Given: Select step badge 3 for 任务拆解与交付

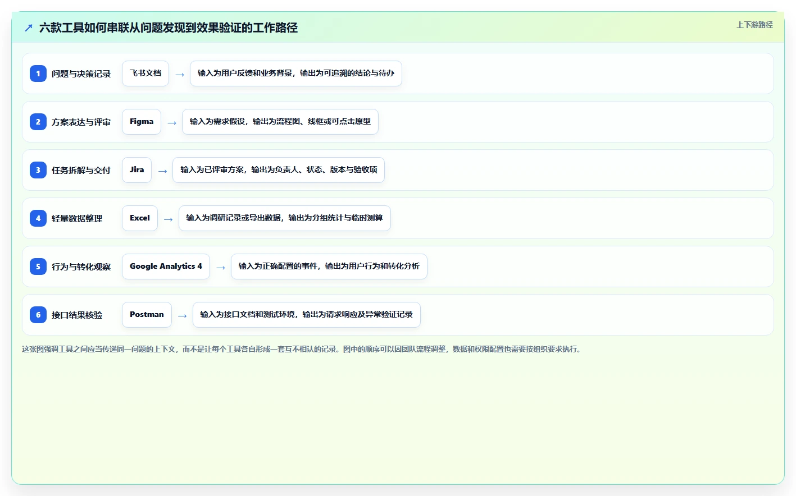Looking at the screenshot, I should pyautogui.click(x=38, y=170).
